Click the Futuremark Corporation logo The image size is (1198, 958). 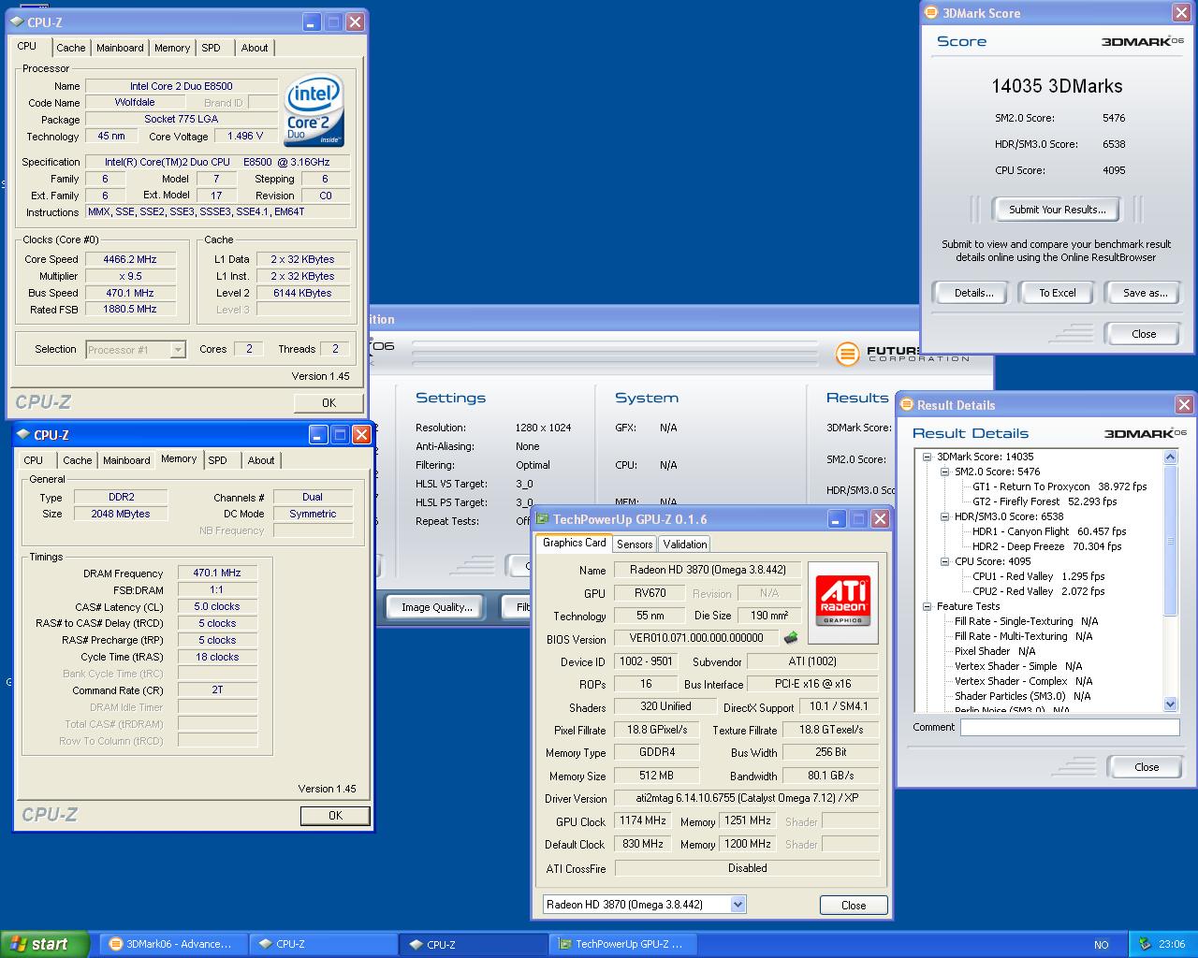[904, 354]
